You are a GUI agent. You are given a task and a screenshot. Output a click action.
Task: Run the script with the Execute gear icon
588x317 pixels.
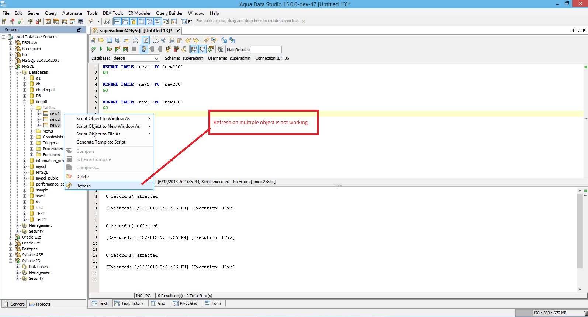click(x=93, y=49)
